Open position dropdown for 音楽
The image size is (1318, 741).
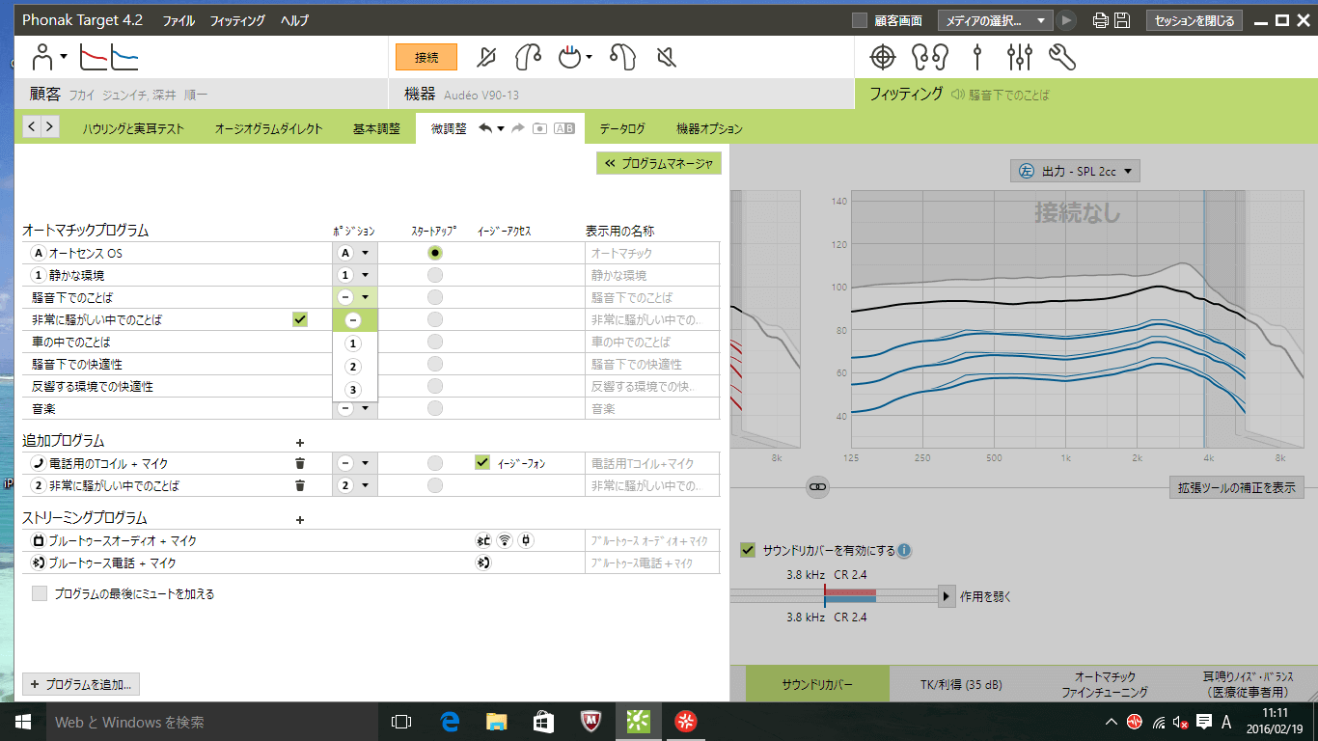point(354,408)
